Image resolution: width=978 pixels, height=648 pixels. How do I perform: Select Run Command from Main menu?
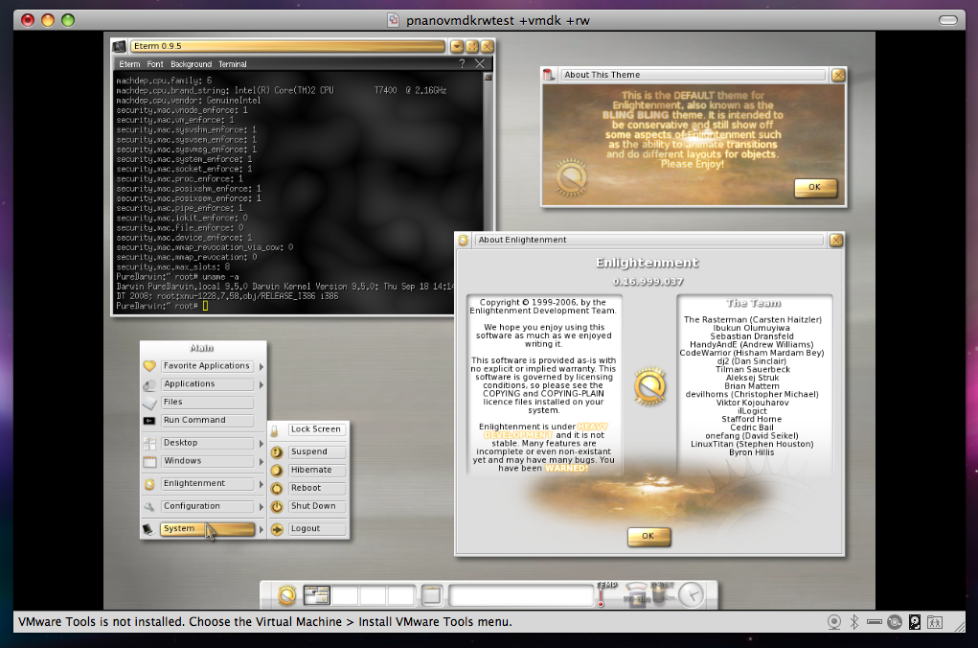click(207, 420)
